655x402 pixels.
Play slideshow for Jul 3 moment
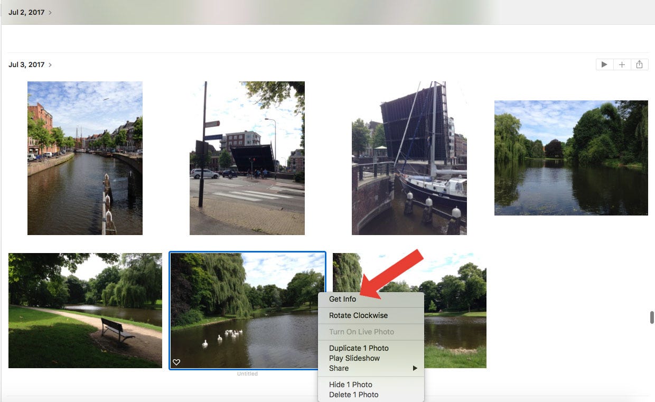(x=604, y=64)
